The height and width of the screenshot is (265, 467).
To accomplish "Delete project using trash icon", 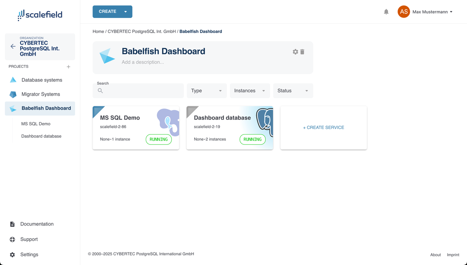I will click(303, 52).
